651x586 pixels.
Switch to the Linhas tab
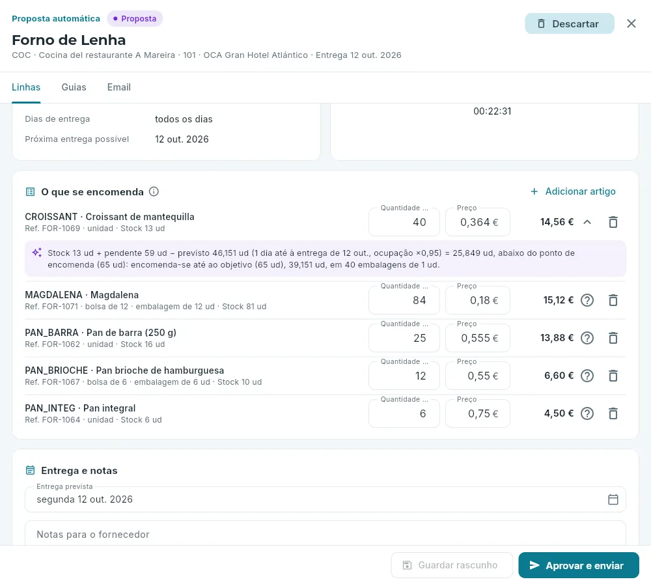(x=26, y=87)
